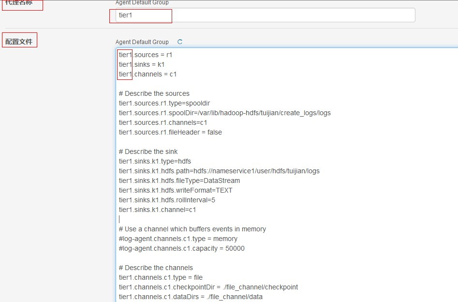The width and height of the screenshot is (458, 302).
Task: Click the line 'tier1.sinks.k1.type=hdfs'
Action: pos(155,161)
